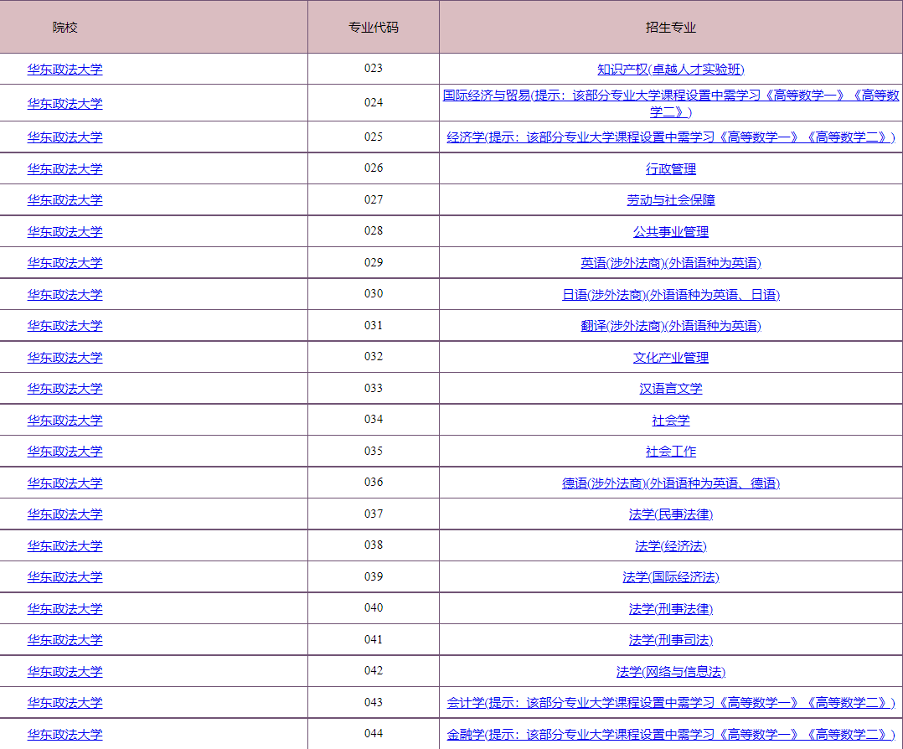Click 华东政法大学 link in row 037

click(64, 514)
